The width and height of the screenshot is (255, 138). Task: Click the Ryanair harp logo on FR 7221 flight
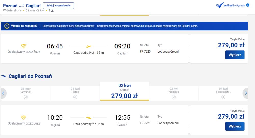[x=24, y=118]
